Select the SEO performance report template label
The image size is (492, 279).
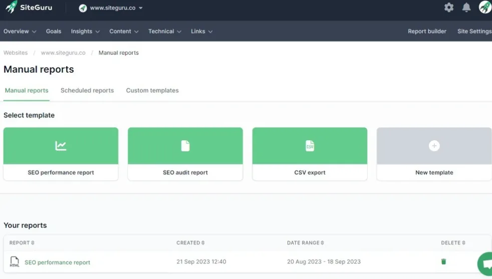61,172
